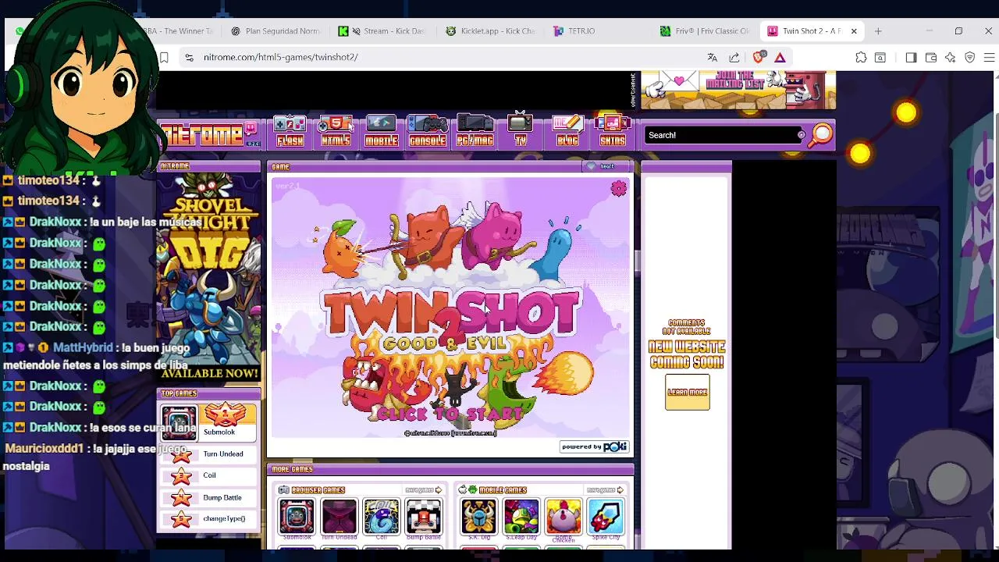Open Turn Undead in Top Games list

click(x=208, y=454)
